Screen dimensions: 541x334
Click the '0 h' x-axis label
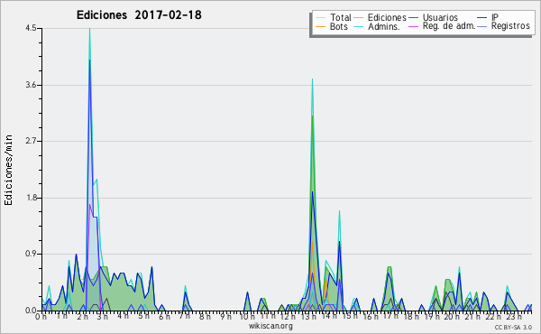point(41,317)
